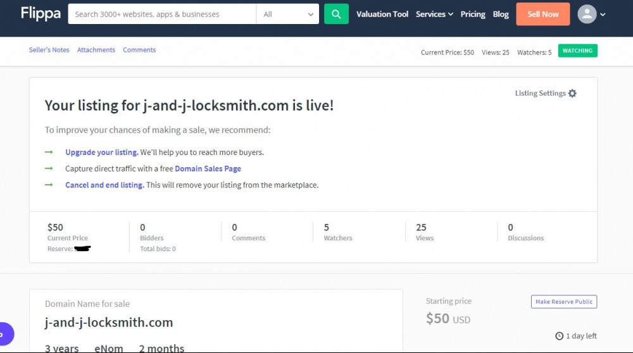Image resolution: width=633 pixels, height=353 pixels.
Task: Click the j-and-j-locksmith.com domain heading
Action: (109, 323)
